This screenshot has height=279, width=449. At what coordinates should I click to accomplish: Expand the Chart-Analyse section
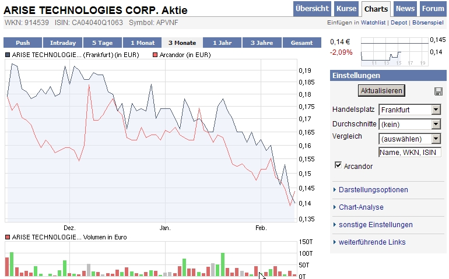pos(361,207)
